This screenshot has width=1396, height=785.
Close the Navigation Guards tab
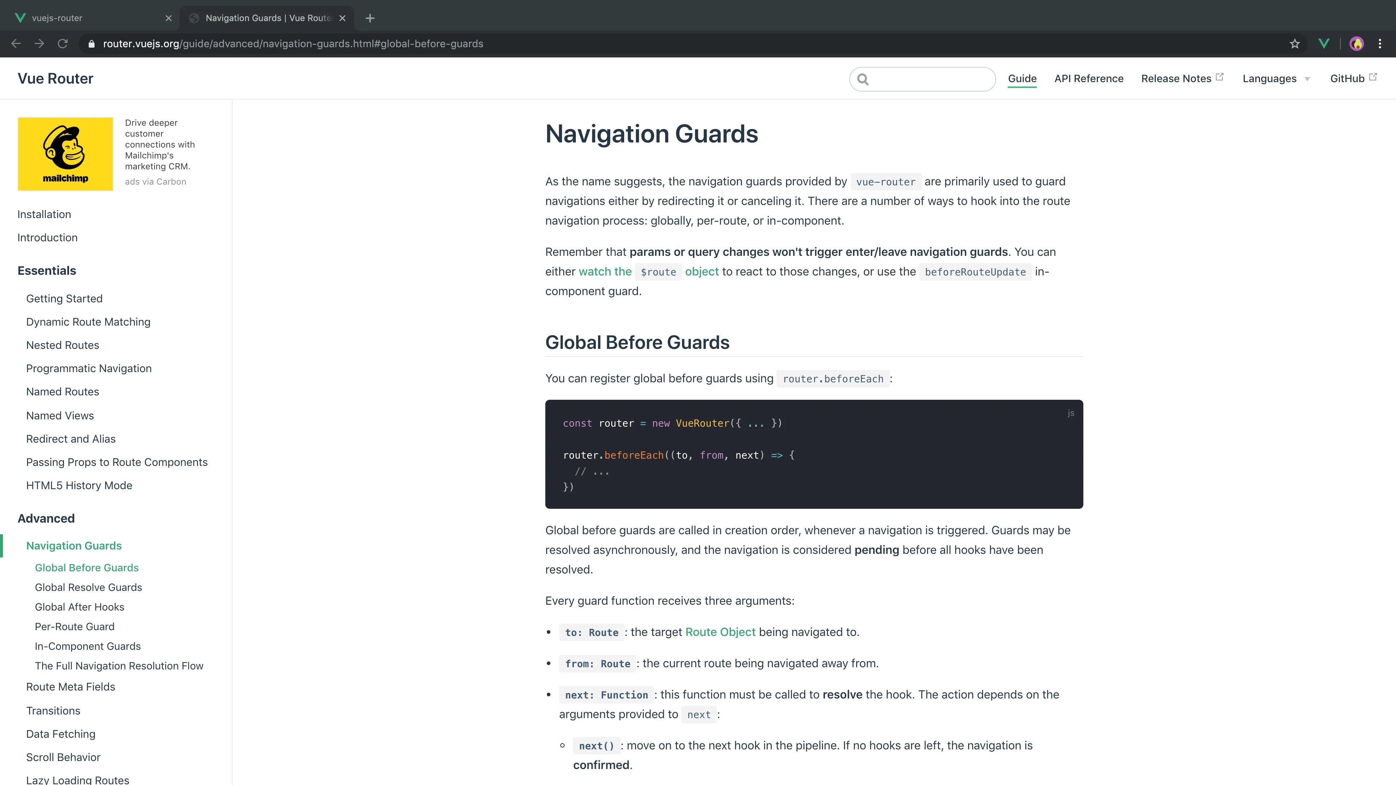(x=342, y=18)
